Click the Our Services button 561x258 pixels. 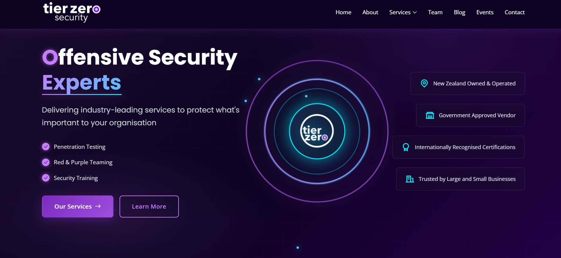[78, 206]
